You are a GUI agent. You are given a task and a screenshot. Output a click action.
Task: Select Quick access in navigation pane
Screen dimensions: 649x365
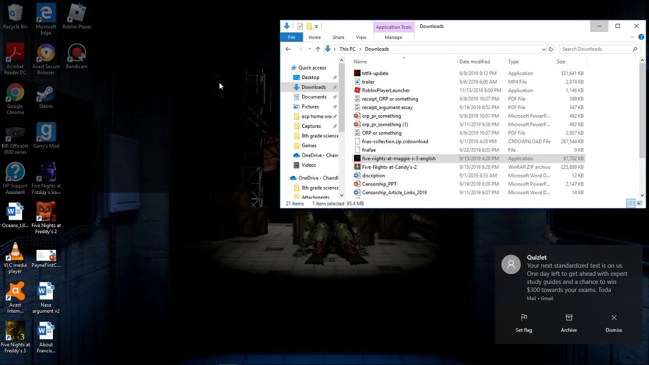click(312, 68)
